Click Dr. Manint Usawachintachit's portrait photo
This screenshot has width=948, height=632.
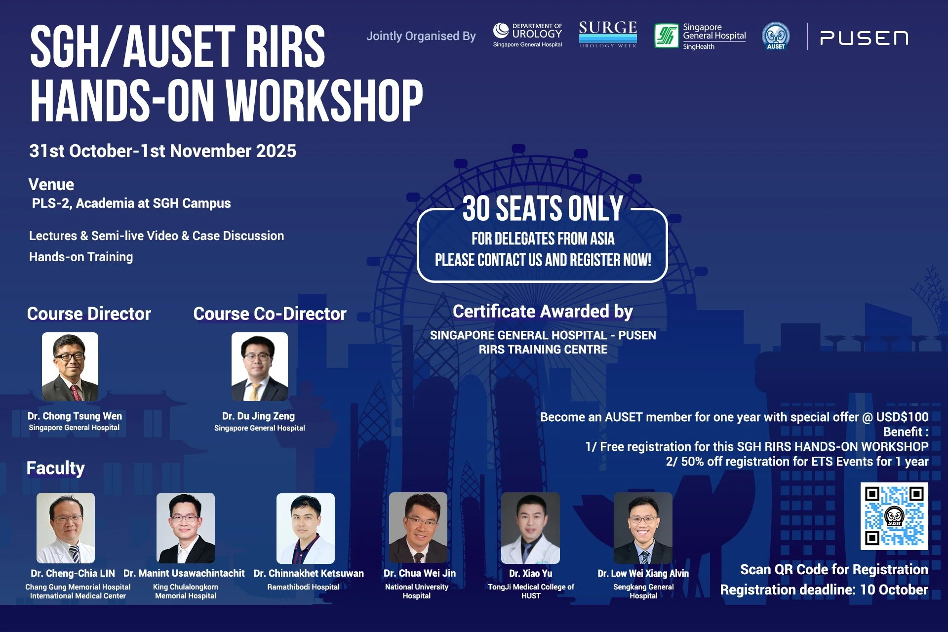(x=186, y=528)
